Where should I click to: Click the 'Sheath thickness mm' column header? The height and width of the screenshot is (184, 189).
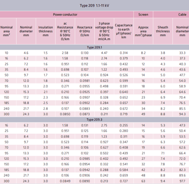[163, 31]
